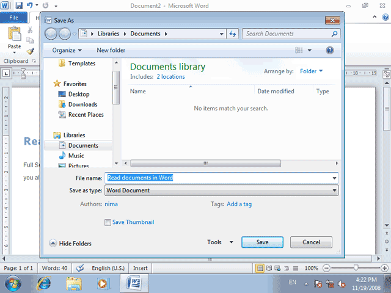This screenshot has height=293, width=391.
Task: Click Forward button in Save As dialog
Action: pos(65,34)
